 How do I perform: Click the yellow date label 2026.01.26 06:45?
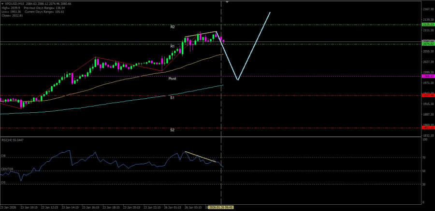pyautogui.click(x=221, y=208)
